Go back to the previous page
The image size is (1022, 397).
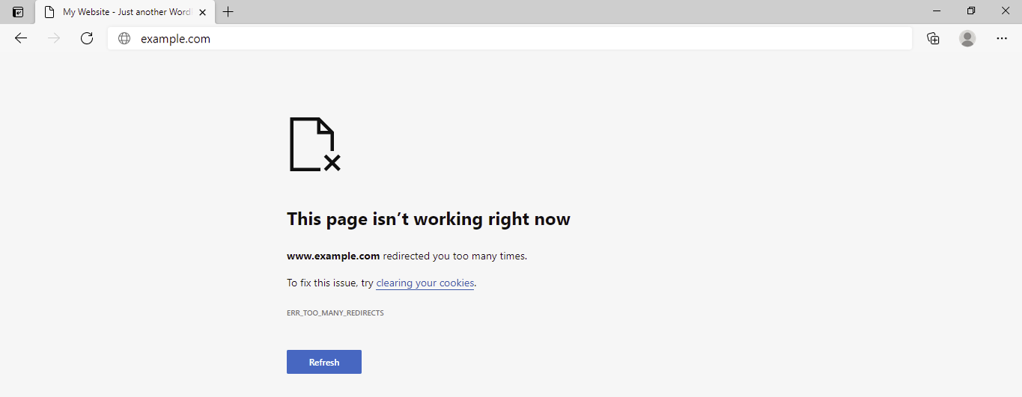pos(21,39)
